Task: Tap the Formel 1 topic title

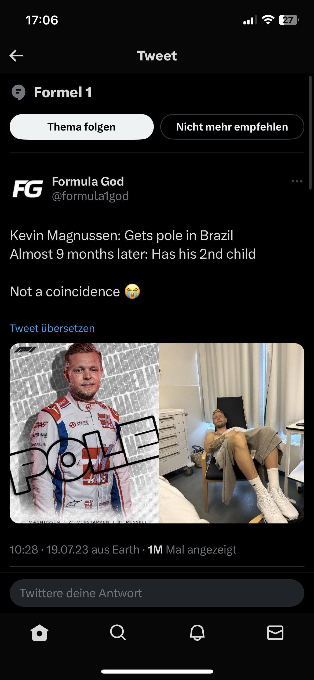Action: [x=63, y=92]
